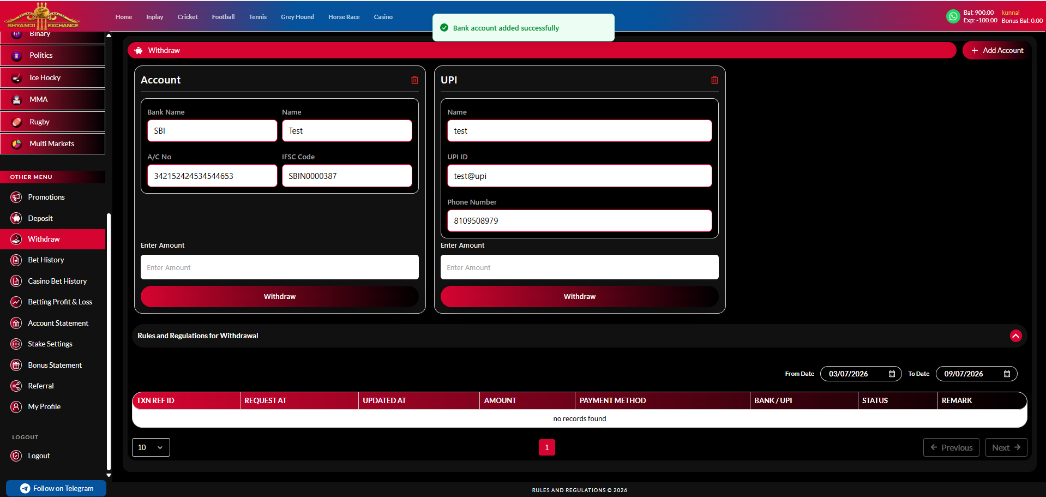The height and width of the screenshot is (497, 1046).
Task: Click the Rugby ball icon
Action: pyautogui.click(x=17, y=122)
